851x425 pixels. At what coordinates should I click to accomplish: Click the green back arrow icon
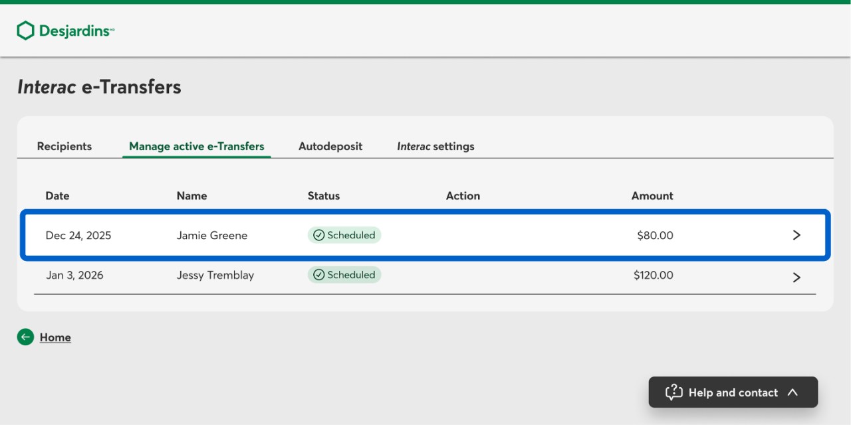click(25, 337)
